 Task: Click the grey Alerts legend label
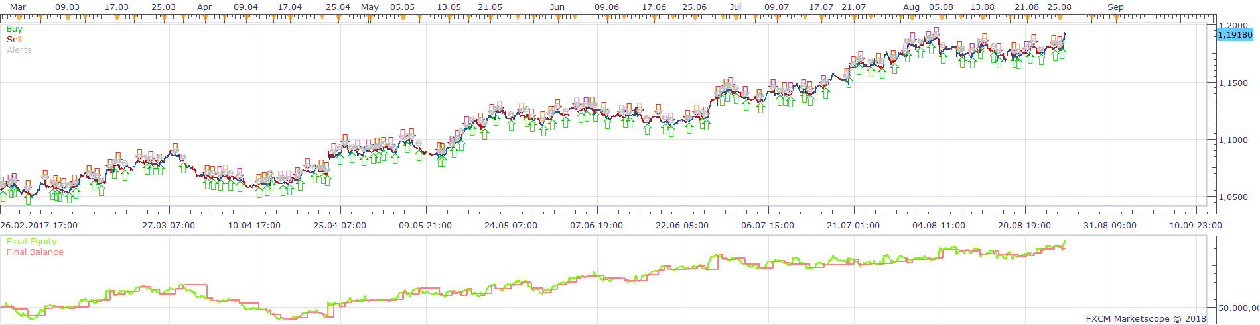pyautogui.click(x=19, y=50)
